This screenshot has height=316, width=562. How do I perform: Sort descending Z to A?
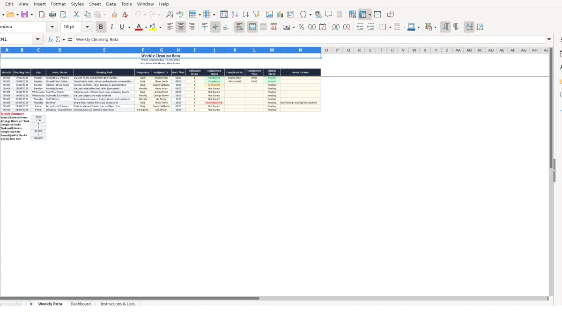[245, 15]
